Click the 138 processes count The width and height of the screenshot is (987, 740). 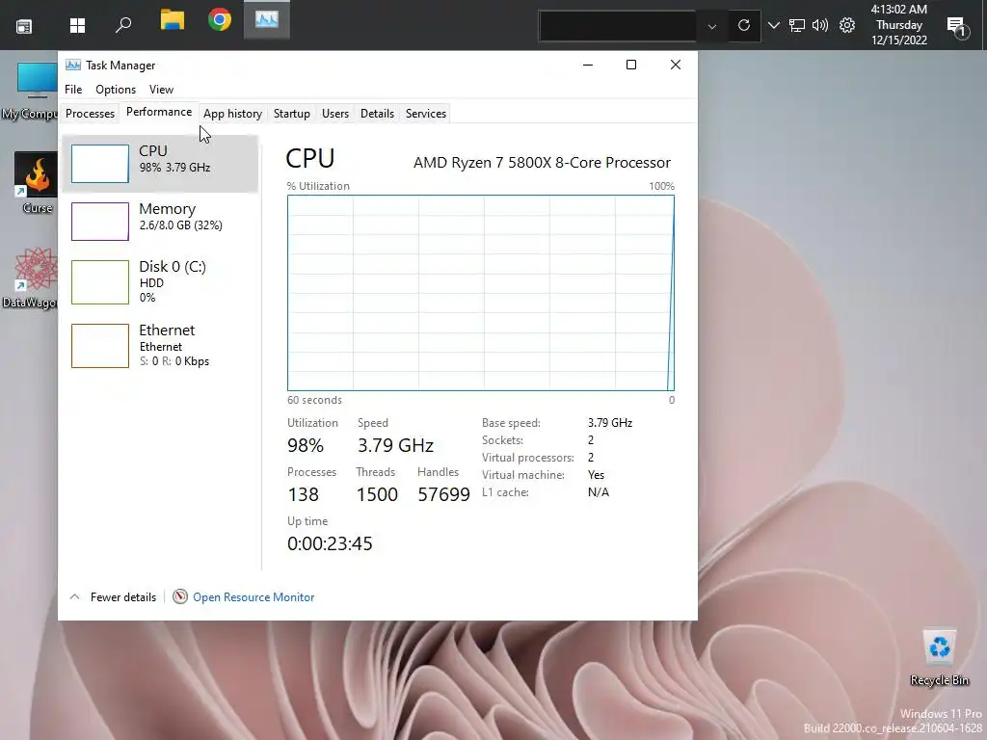(x=303, y=494)
